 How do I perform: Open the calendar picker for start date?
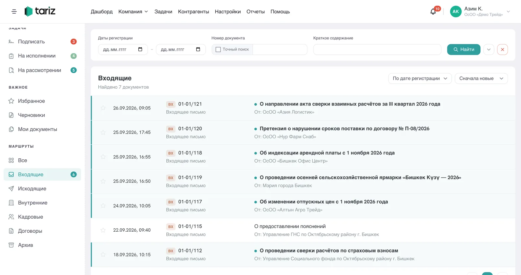[140, 50]
